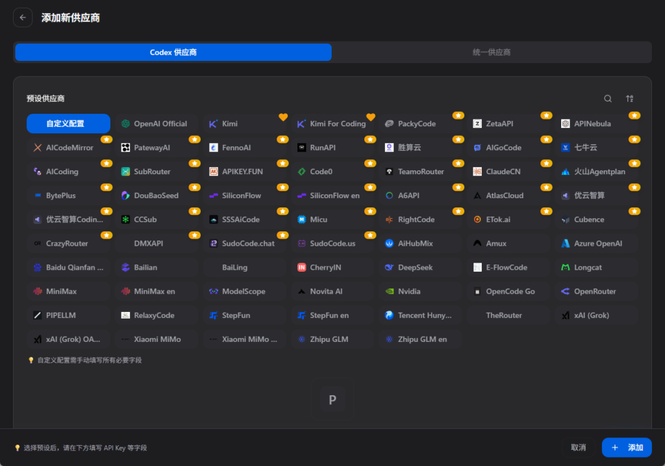Select Code0 preset

point(332,172)
